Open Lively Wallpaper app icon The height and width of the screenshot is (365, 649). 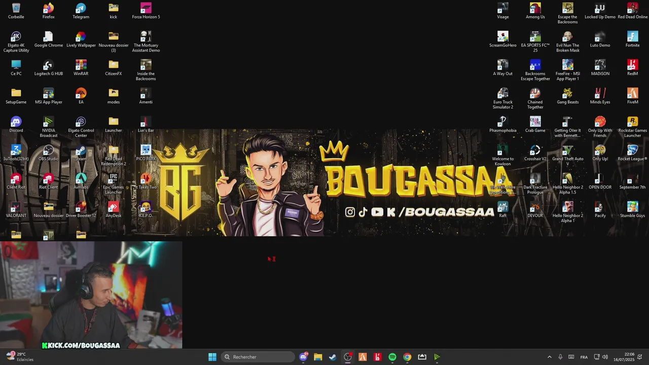(x=81, y=40)
